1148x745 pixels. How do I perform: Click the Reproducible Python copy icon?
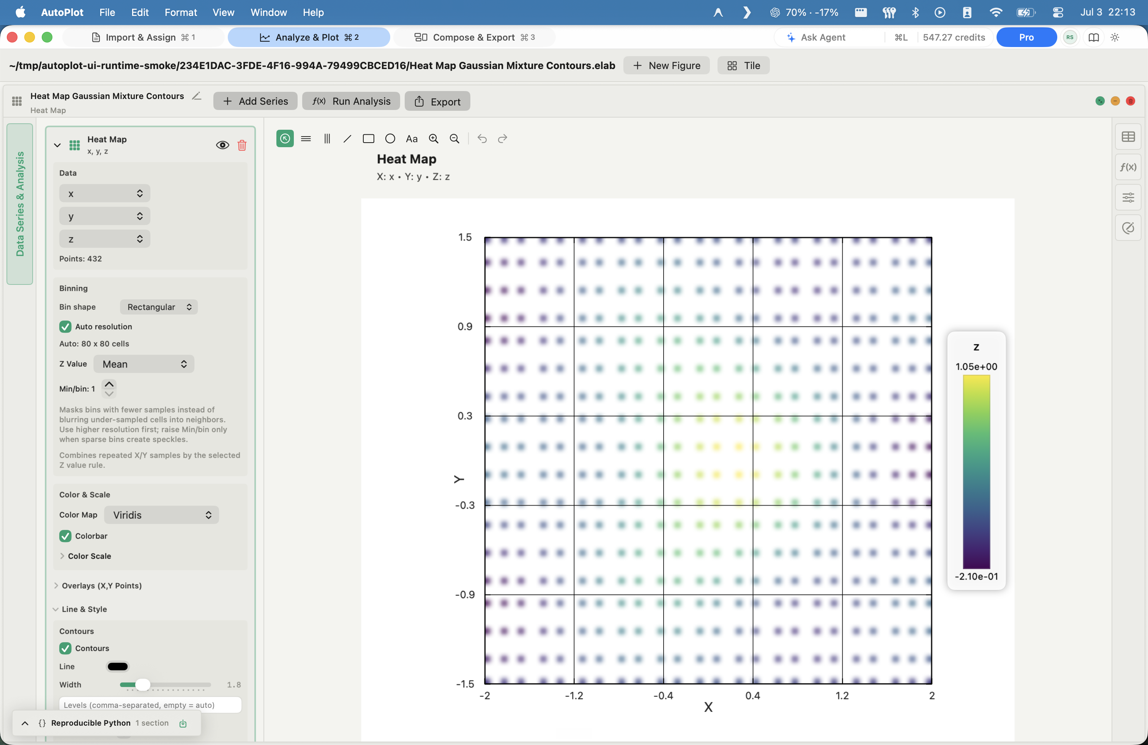[183, 723]
